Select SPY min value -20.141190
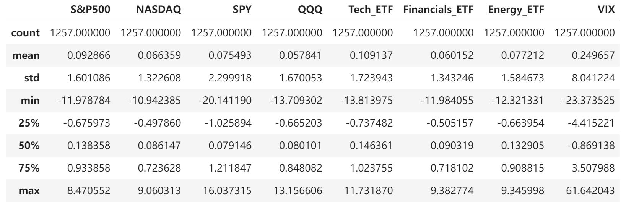The height and width of the screenshot is (206, 626). (x=225, y=101)
